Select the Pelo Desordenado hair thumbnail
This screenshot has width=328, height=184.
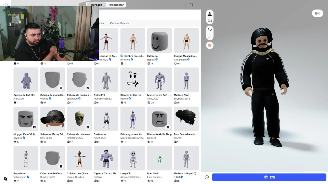[x=186, y=119]
